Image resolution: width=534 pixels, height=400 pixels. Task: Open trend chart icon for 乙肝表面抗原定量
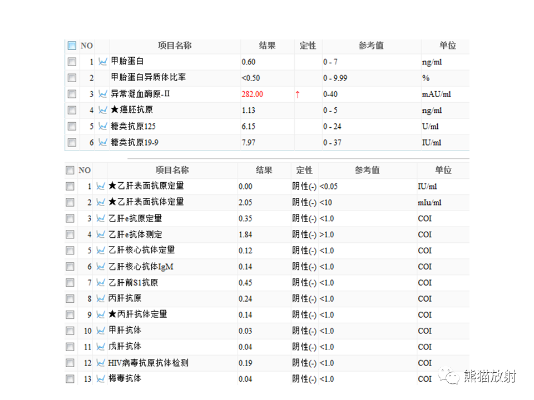coord(101,186)
